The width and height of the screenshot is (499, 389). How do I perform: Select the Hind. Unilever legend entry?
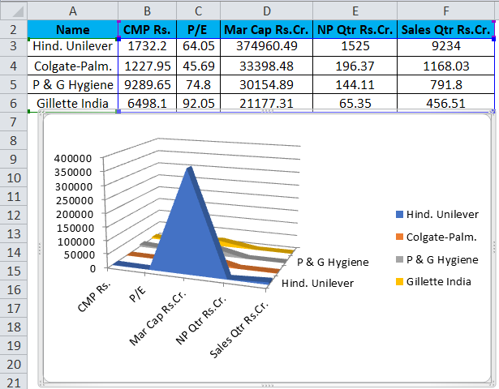click(x=437, y=214)
